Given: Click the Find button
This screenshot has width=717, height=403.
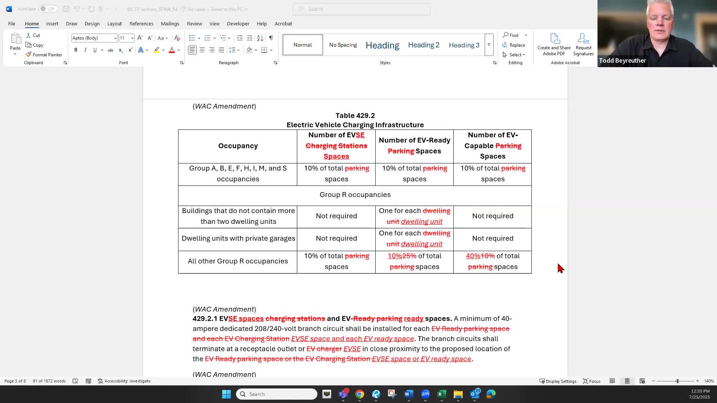Looking at the screenshot, I should pyautogui.click(x=510, y=35).
